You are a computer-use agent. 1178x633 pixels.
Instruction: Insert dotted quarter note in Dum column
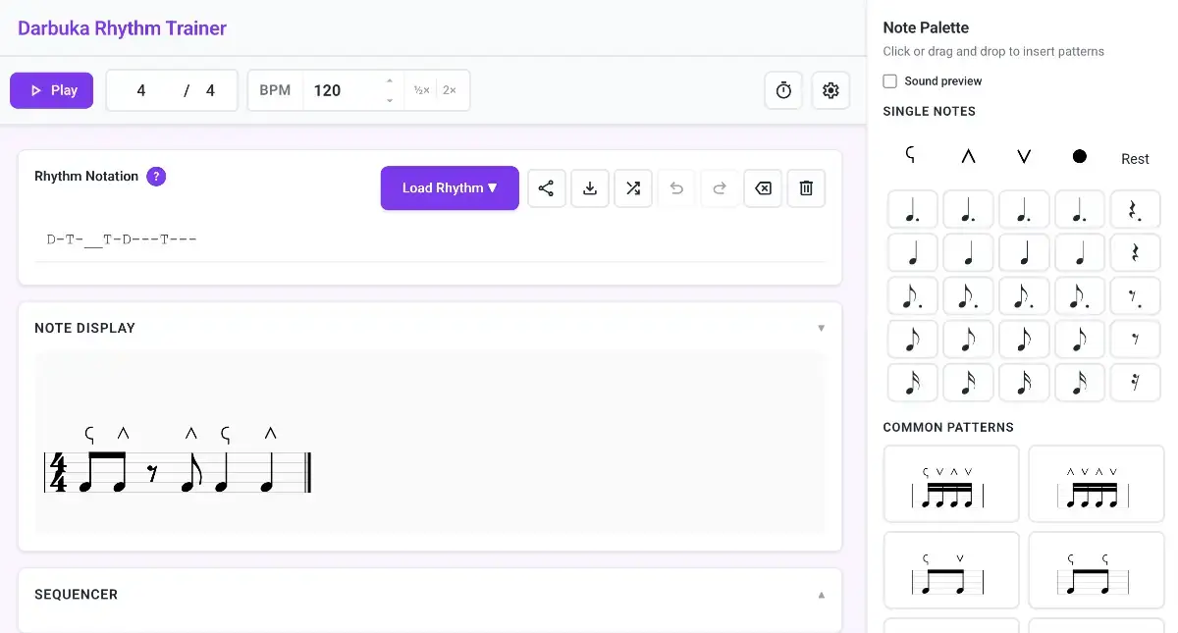912,209
